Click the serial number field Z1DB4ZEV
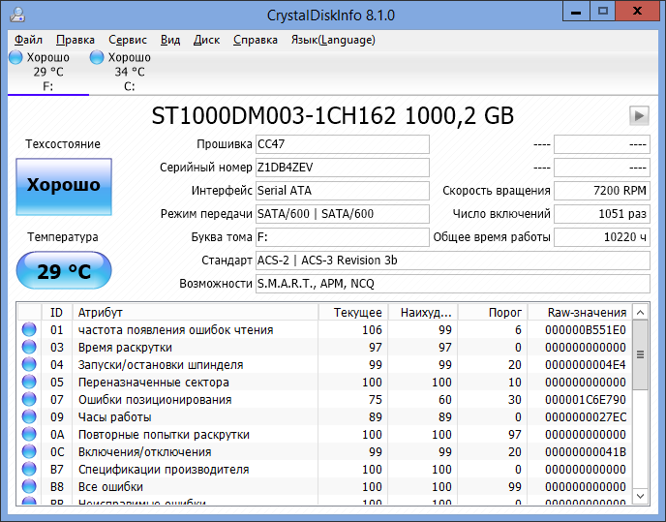Image resolution: width=666 pixels, height=522 pixels. [x=342, y=168]
